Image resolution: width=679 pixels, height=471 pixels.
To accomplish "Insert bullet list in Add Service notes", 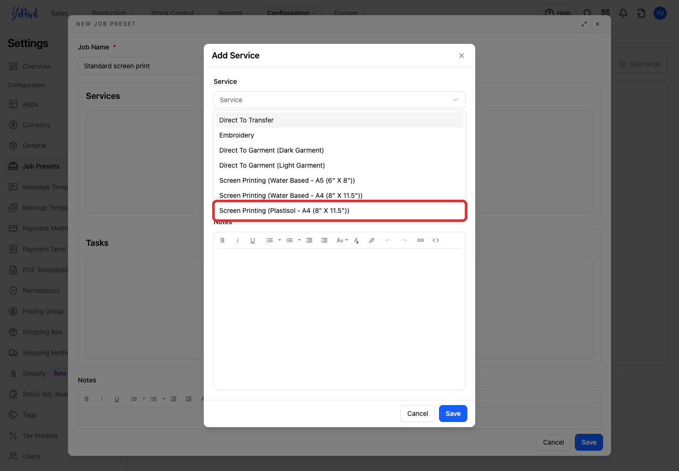I will (290, 240).
